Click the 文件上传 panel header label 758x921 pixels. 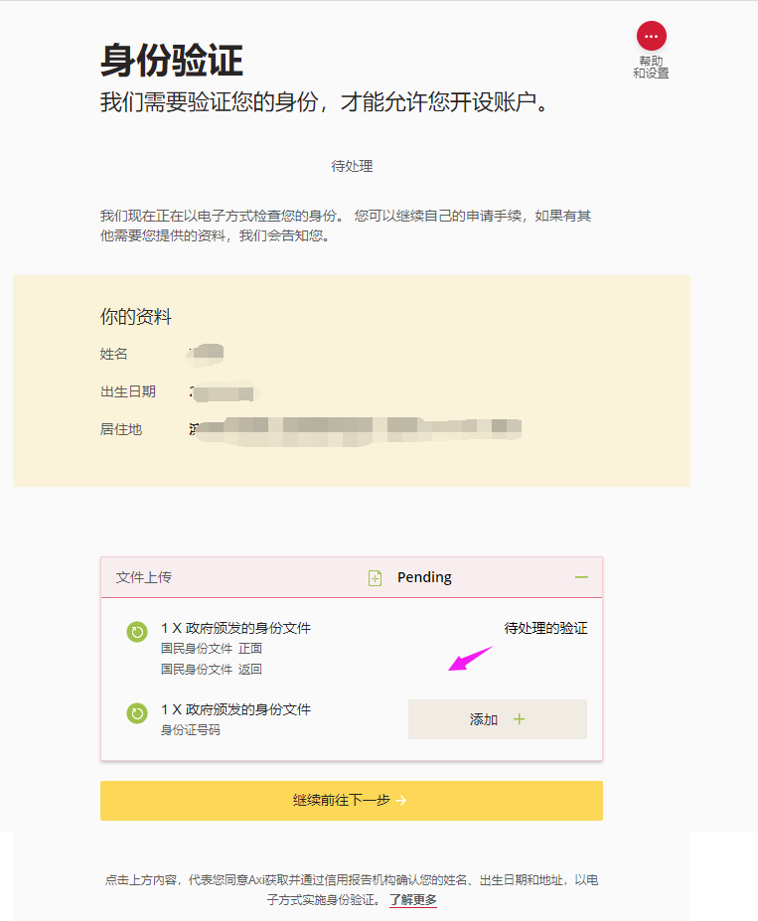coord(144,577)
